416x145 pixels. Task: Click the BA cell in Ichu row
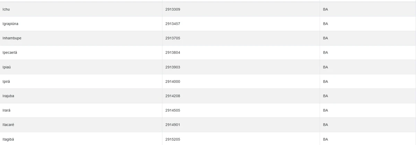point(325,9)
